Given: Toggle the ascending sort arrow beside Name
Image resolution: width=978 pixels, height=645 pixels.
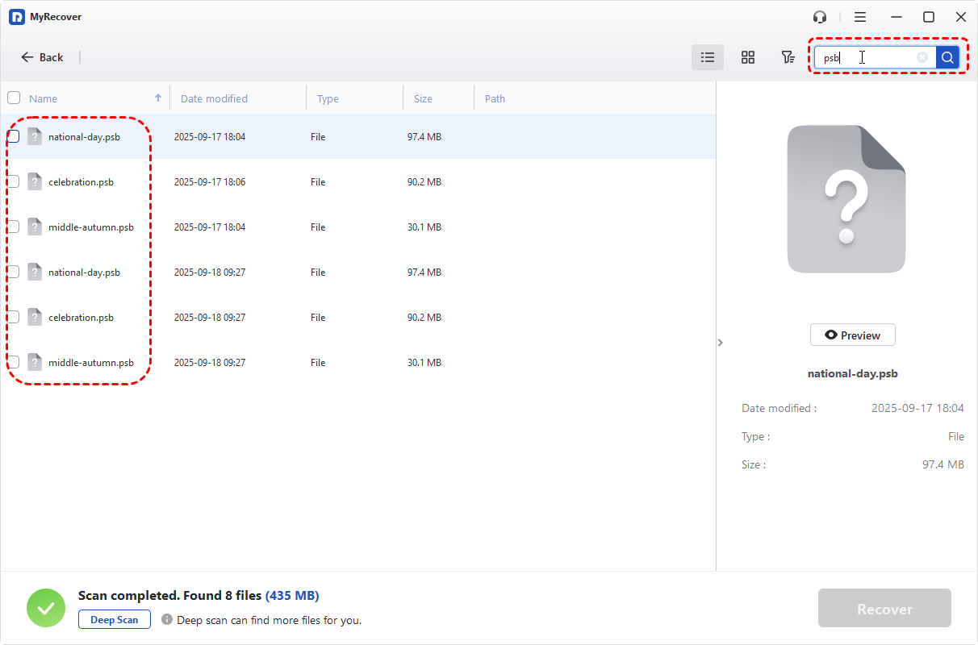Looking at the screenshot, I should (158, 98).
